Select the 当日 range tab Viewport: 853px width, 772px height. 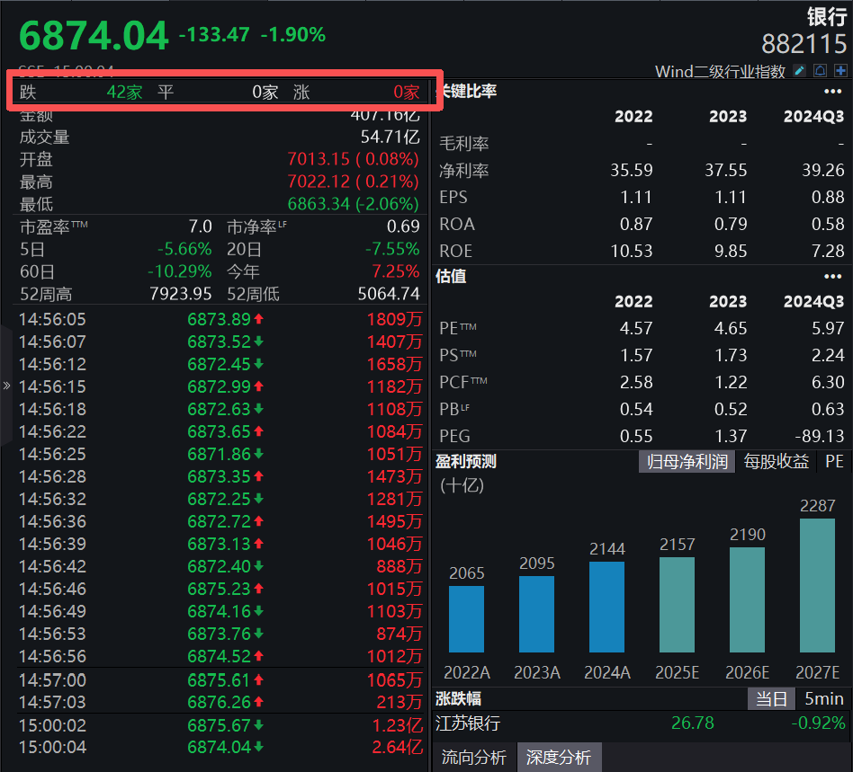(x=771, y=698)
